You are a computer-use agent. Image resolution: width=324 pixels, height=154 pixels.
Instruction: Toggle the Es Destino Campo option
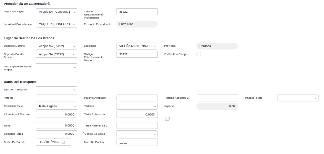199,54
